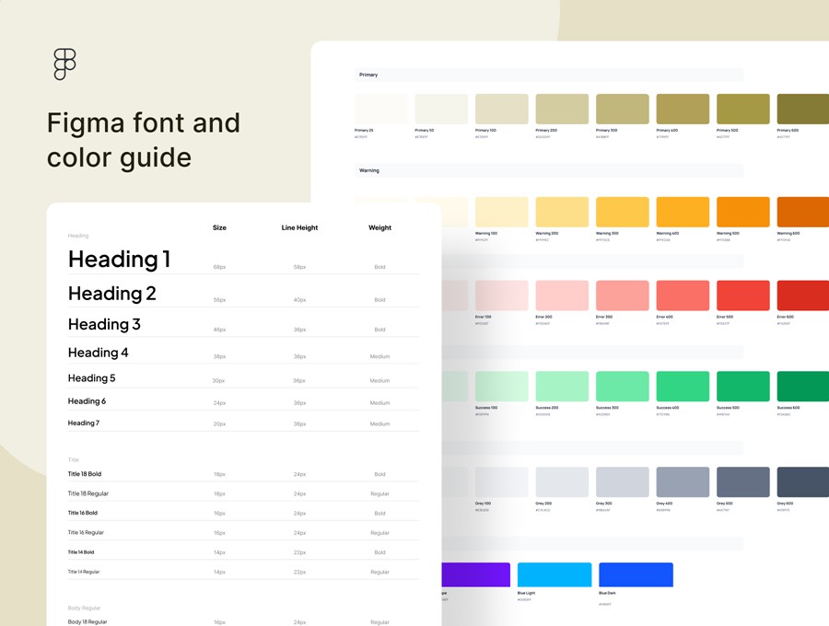Pick the Blue Dark color swatch
Viewport: 829px width, 626px height.
pos(636,573)
